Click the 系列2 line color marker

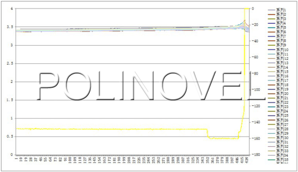271,15
